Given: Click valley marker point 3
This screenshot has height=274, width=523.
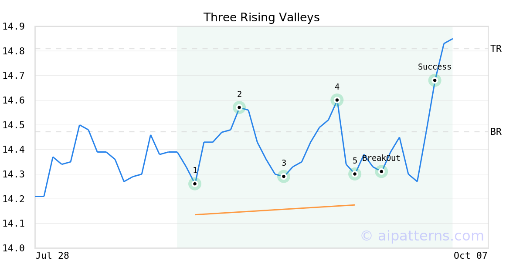Looking at the screenshot, I should (284, 176).
